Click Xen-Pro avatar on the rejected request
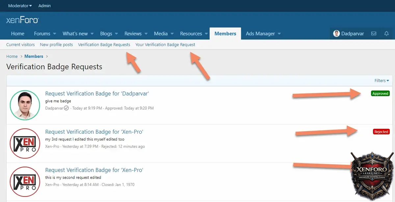395x202 pixels. click(23, 143)
